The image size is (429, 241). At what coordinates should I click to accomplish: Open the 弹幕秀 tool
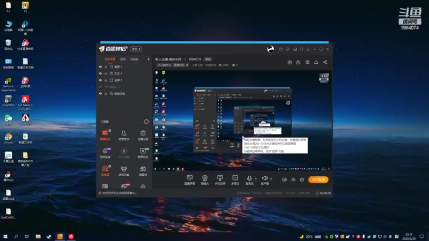tap(143, 171)
